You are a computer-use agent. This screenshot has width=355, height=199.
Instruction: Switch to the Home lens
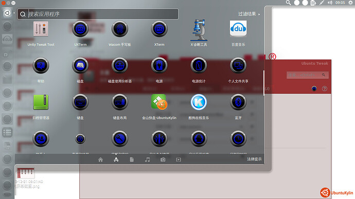click(100, 159)
